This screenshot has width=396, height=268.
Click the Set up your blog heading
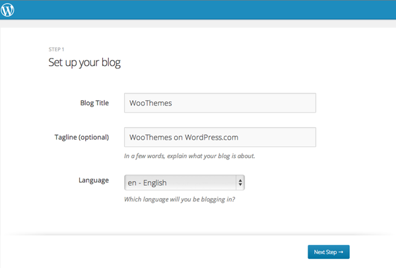point(84,63)
